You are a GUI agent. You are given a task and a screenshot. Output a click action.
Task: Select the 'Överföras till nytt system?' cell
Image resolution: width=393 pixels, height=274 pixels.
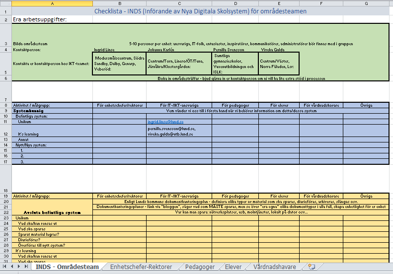tap(52, 245)
